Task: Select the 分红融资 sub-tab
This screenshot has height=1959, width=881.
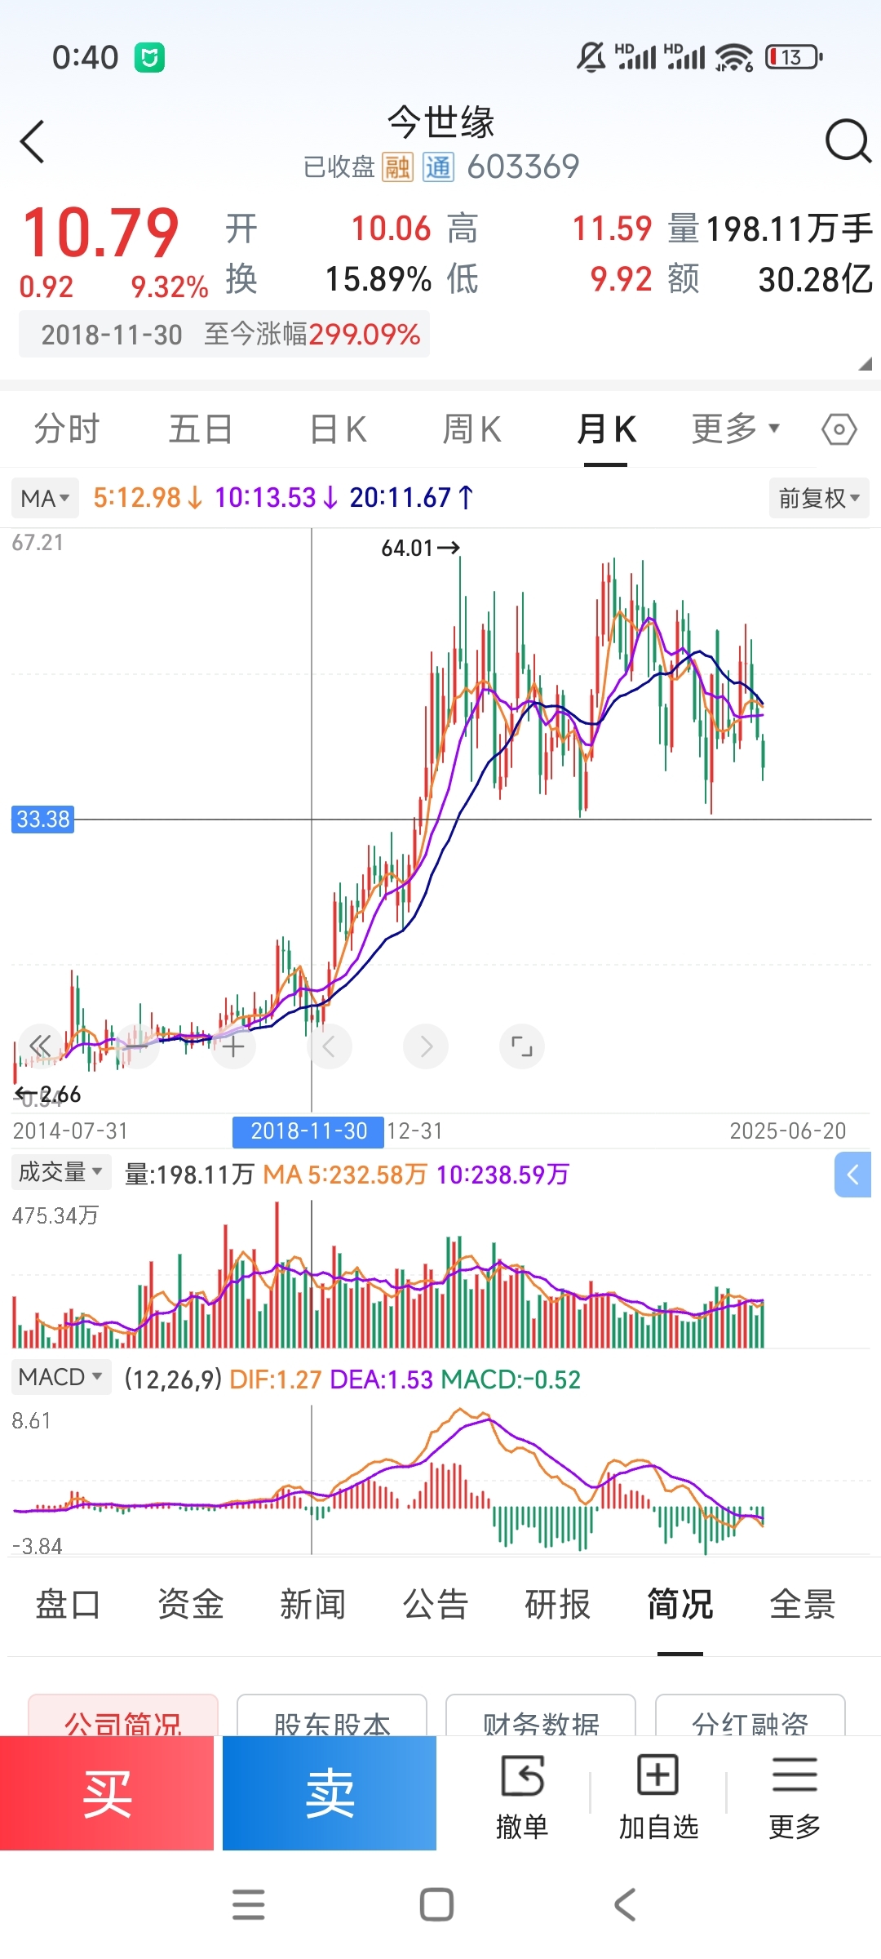Action: [x=750, y=1716]
